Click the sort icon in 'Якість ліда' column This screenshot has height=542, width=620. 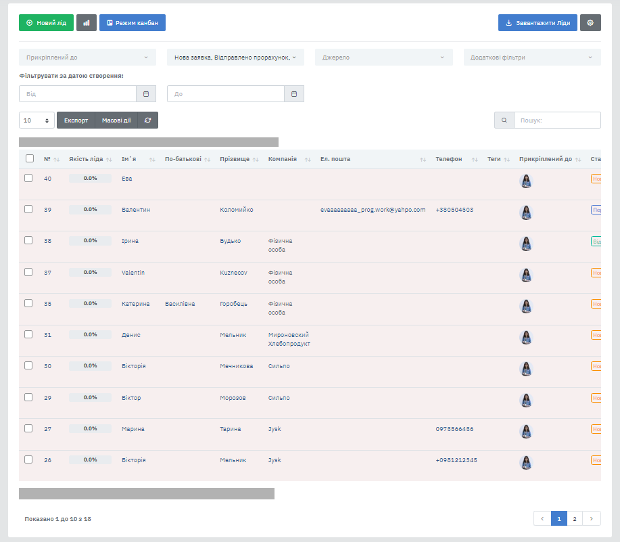pyautogui.click(x=109, y=160)
